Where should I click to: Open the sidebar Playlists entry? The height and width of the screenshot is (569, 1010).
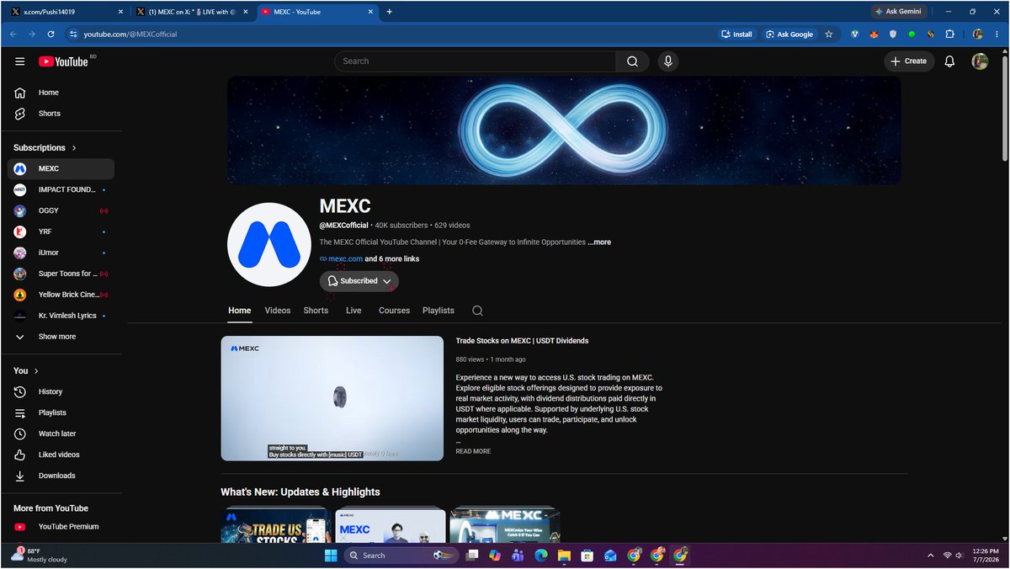[61, 412]
